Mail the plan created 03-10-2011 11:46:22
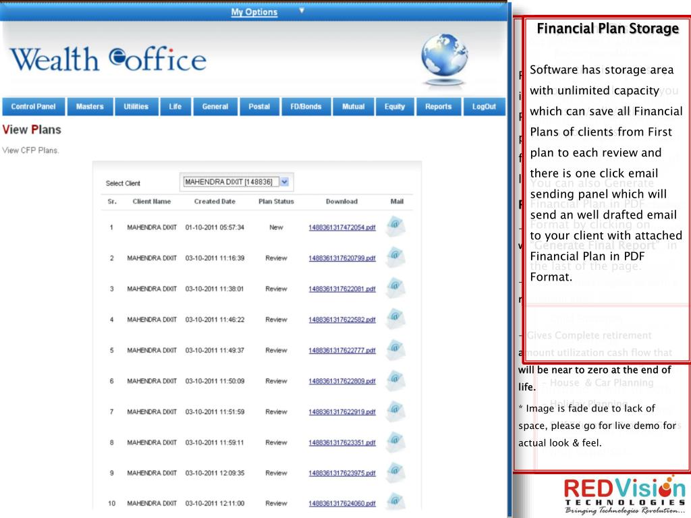Screen dimensions: 691x518 pos(395,319)
